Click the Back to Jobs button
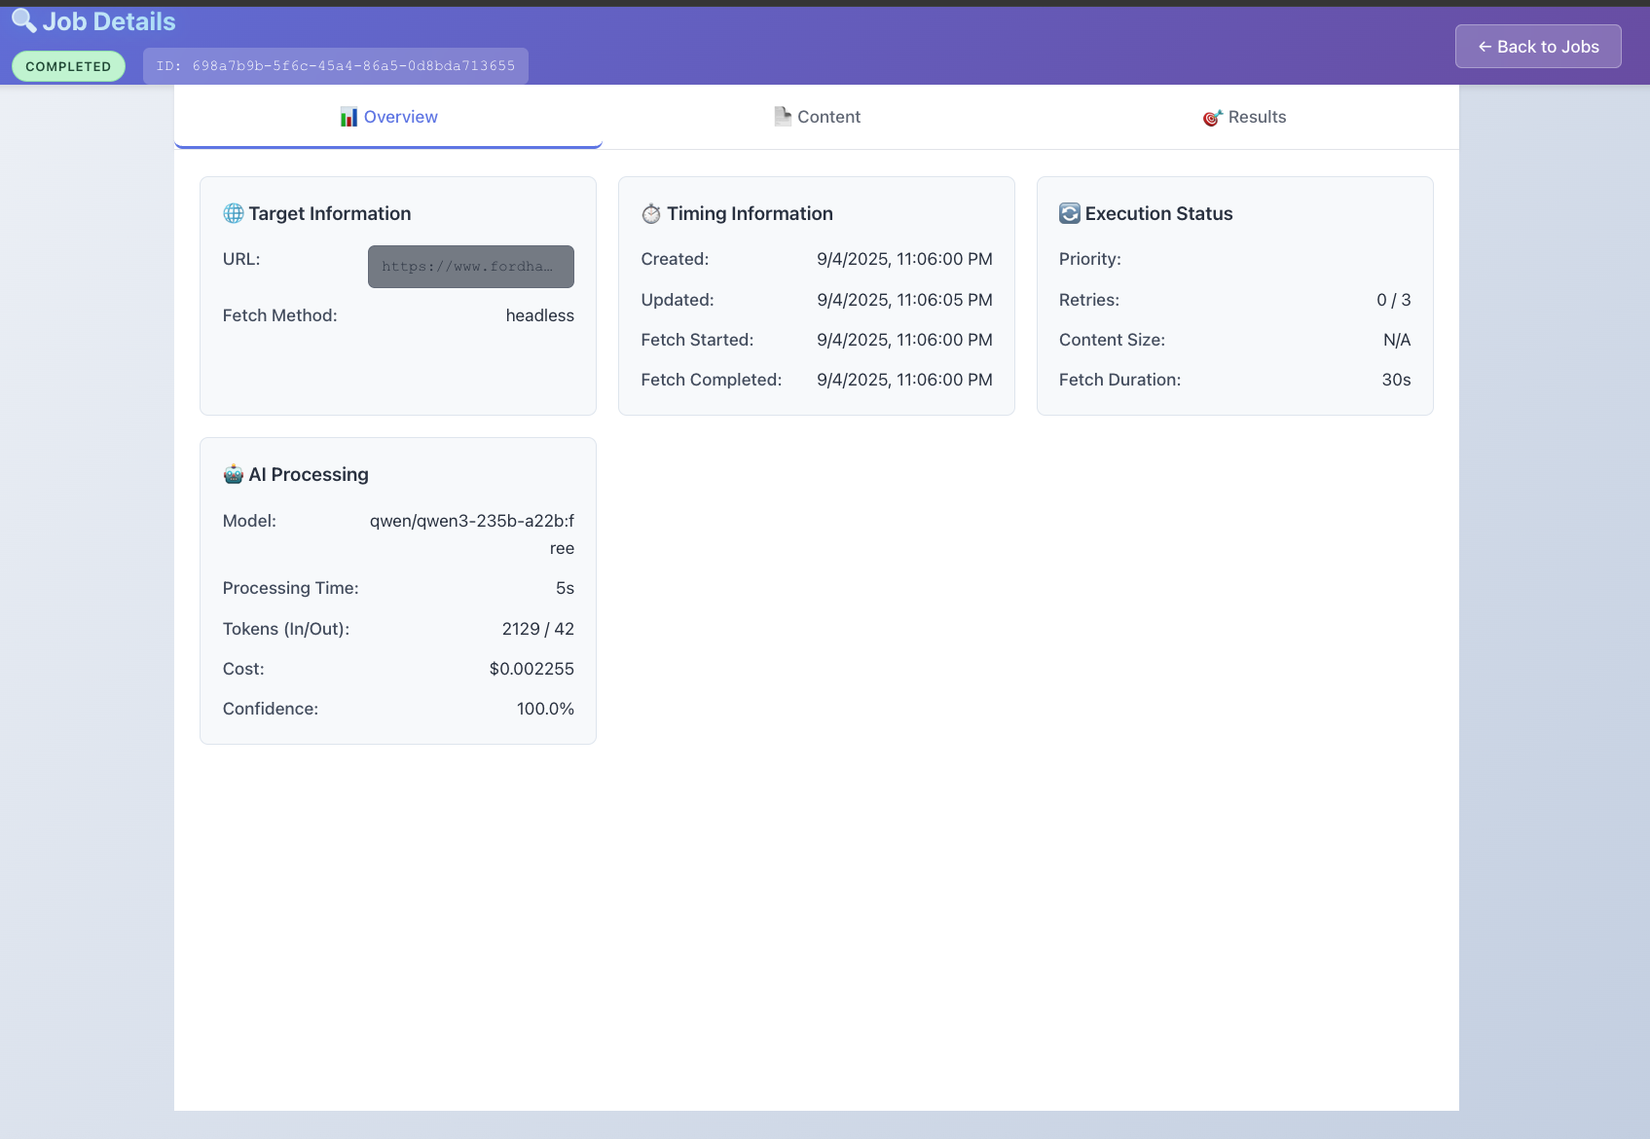The image size is (1650, 1139). click(x=1537, y=46)
